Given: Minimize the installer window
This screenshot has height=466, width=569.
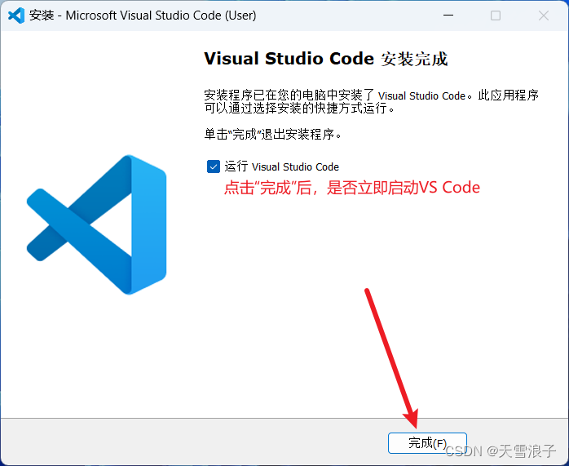Looking at the screenshot, I should (448, 16).
